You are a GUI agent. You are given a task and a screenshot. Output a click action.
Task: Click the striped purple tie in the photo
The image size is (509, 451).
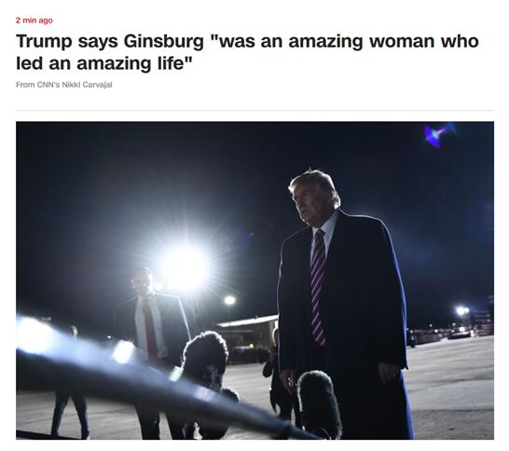click(x=318, y=288)
